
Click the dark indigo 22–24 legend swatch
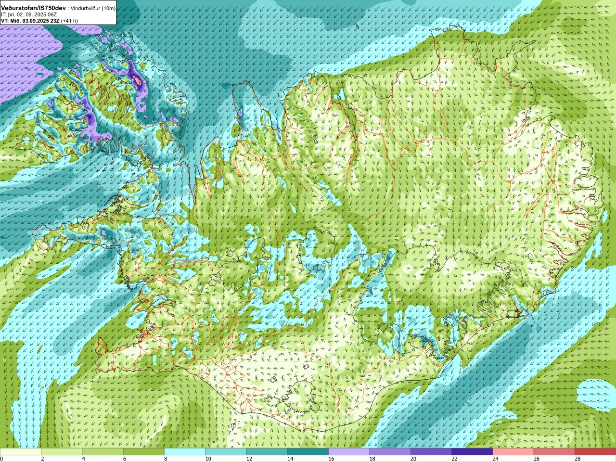472,452
